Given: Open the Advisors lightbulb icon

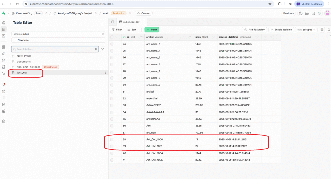Looking at the screenshot, I should (x=4, y=85).
